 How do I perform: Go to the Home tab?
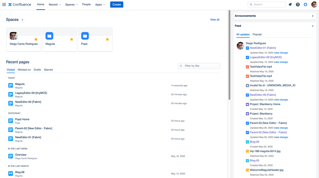[x=41, y=4]
